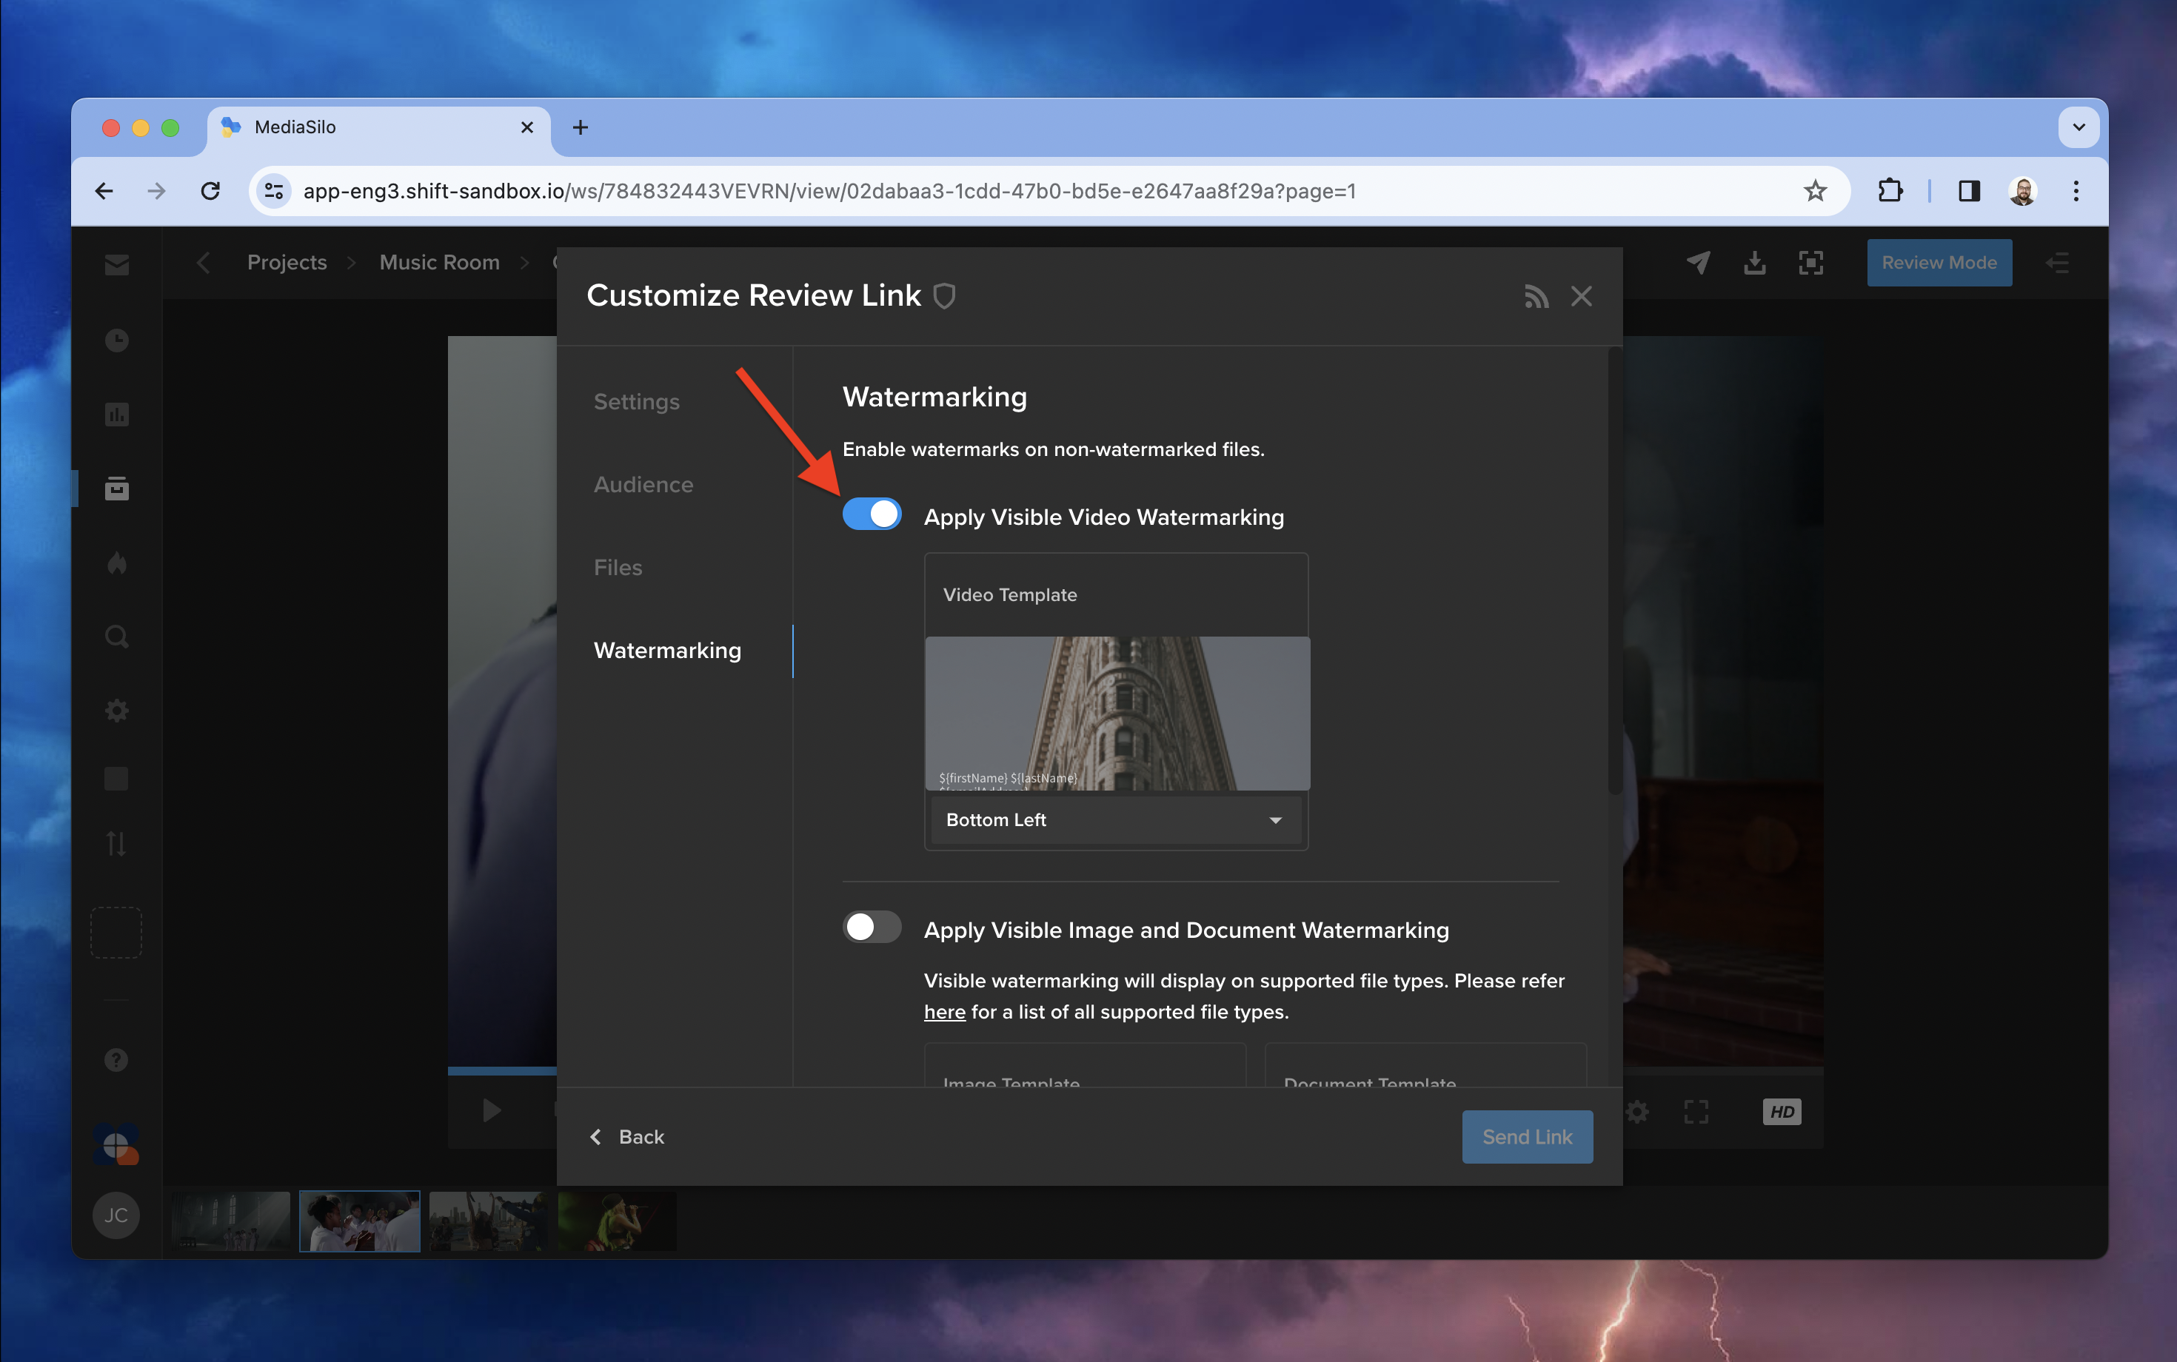Open the 'here' supported file types link
The width and height of the screenshot is (2177, 1362).
pyautogui.click(x=944, y=1012)
